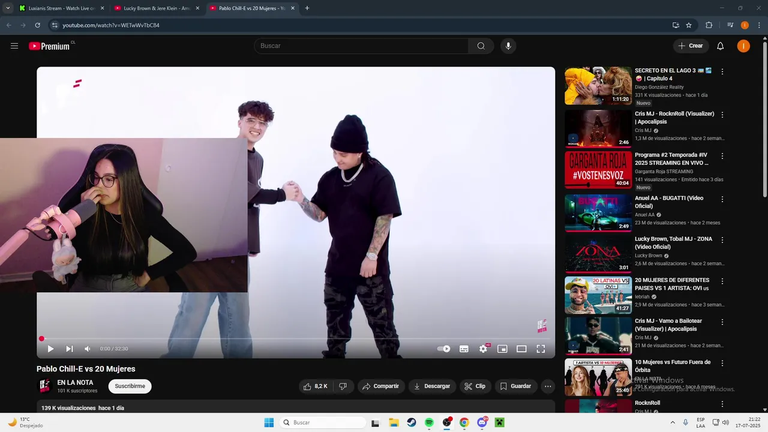
Task: Start voice search with microphone icon
Action: pos(508,46)
